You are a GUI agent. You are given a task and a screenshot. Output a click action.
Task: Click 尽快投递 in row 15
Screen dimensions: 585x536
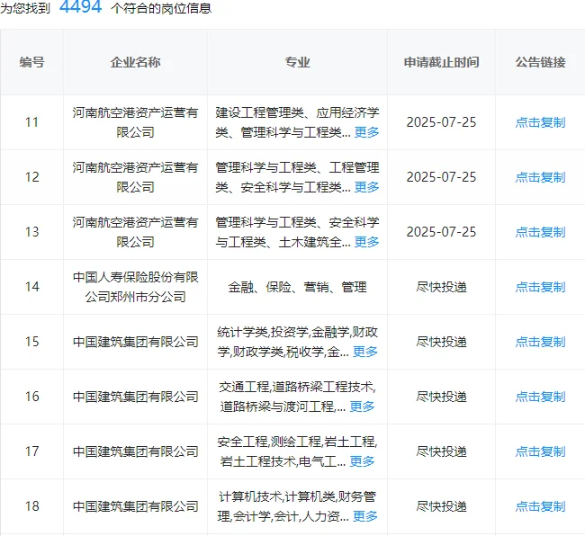441,342
